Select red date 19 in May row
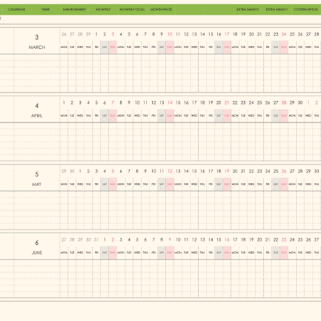The image size is (321, 321). point(227,171)
